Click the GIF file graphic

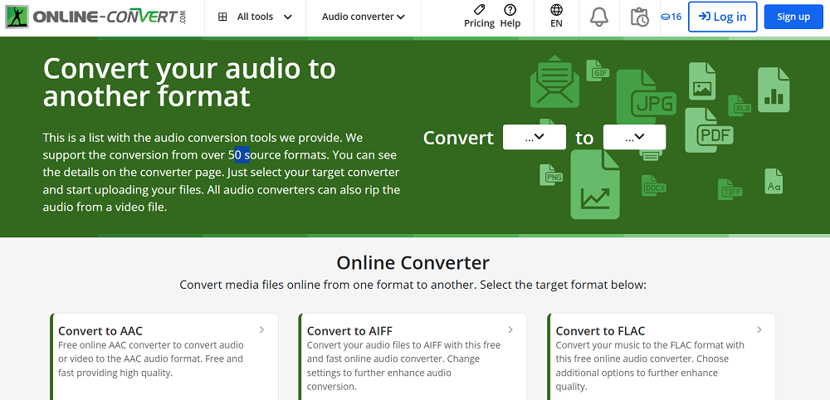pyautogui.click(x=598, y=71)
